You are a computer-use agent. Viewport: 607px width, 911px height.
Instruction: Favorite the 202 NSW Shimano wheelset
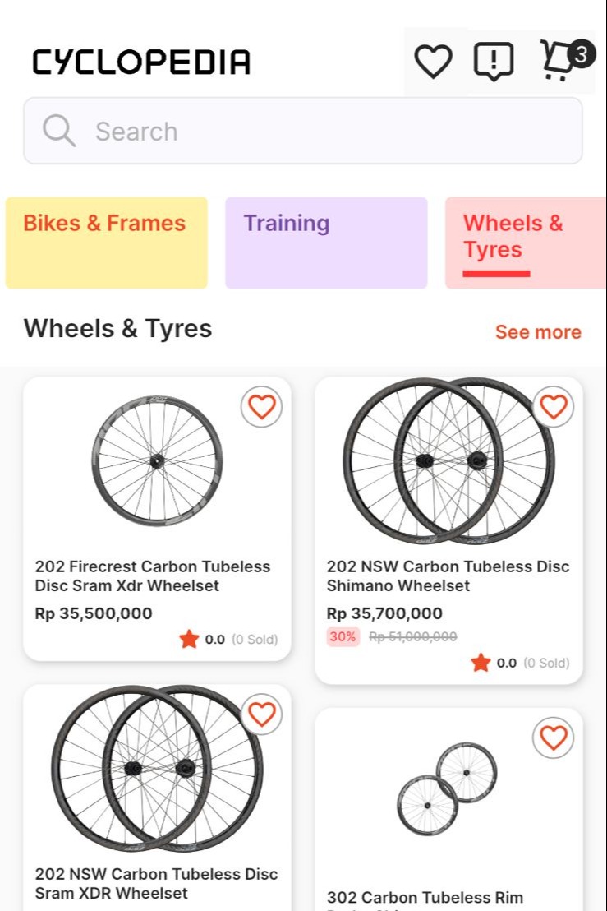coord(553,406)
